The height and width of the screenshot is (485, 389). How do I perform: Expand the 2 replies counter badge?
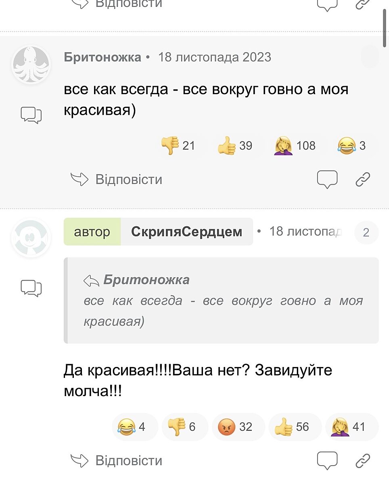[366, 233]
